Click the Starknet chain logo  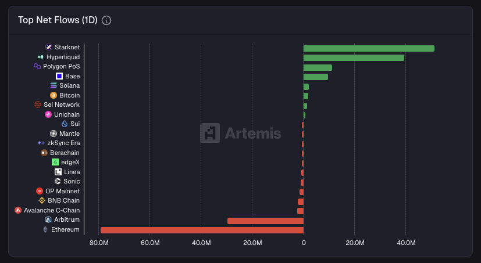pyautogui.click(x=49, y=47)
